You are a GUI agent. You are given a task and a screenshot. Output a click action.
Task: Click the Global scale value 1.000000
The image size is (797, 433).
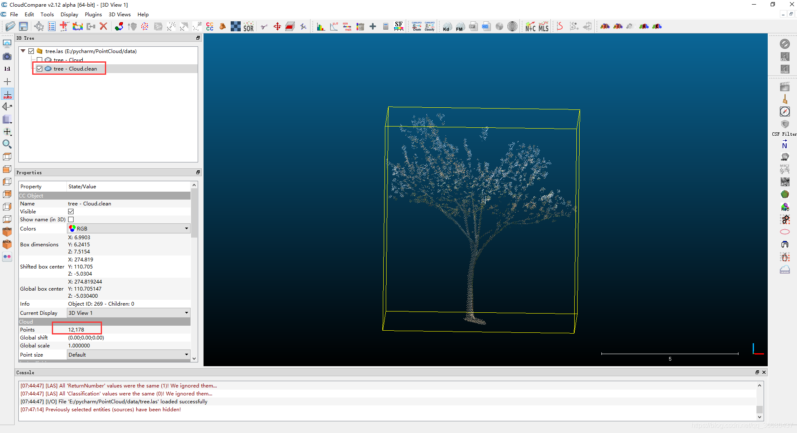[x=79, y=346]
